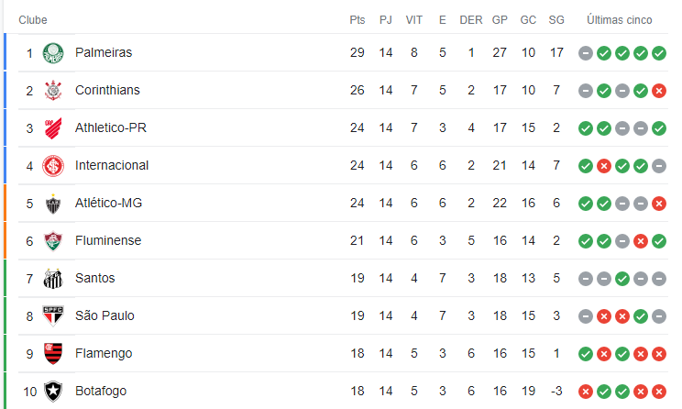
Task: Click the São Paulo club crest
Action: coord(53,316)
